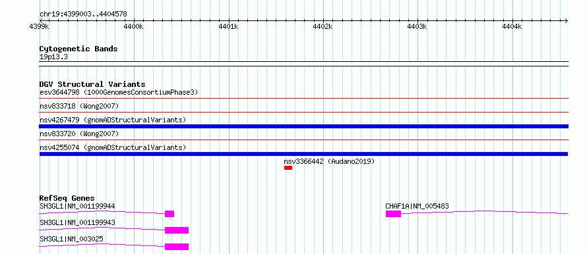Click the 4402k ruler tick label
The width and height of the screenshot is (587, 254).
[323, 27]
